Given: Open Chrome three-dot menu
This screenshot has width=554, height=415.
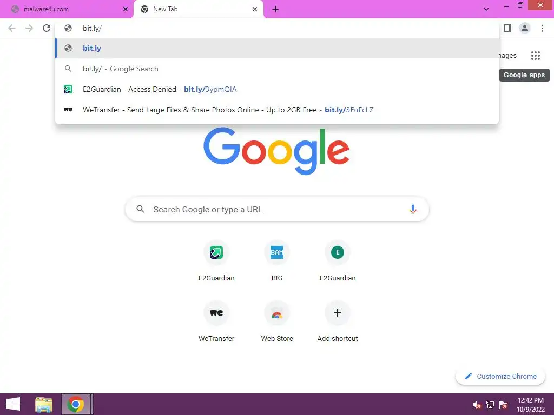Looking at the screenshot, I should [x=542, y=28].
